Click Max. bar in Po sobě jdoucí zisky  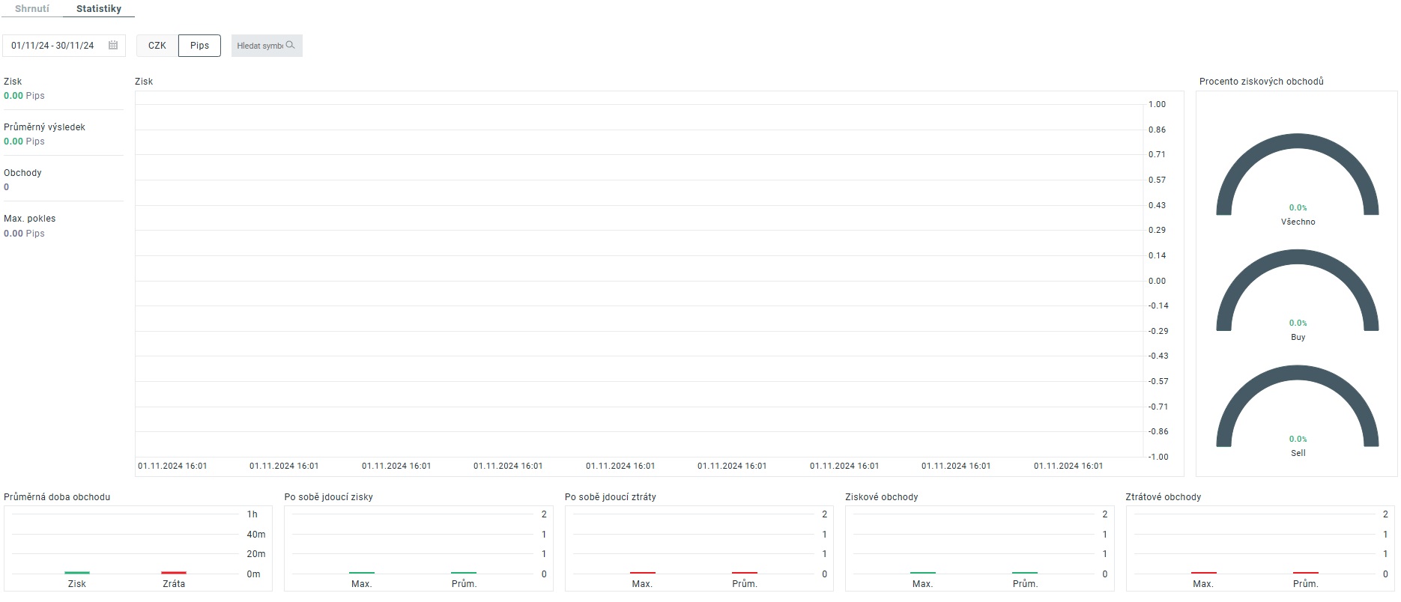[362, 573]
